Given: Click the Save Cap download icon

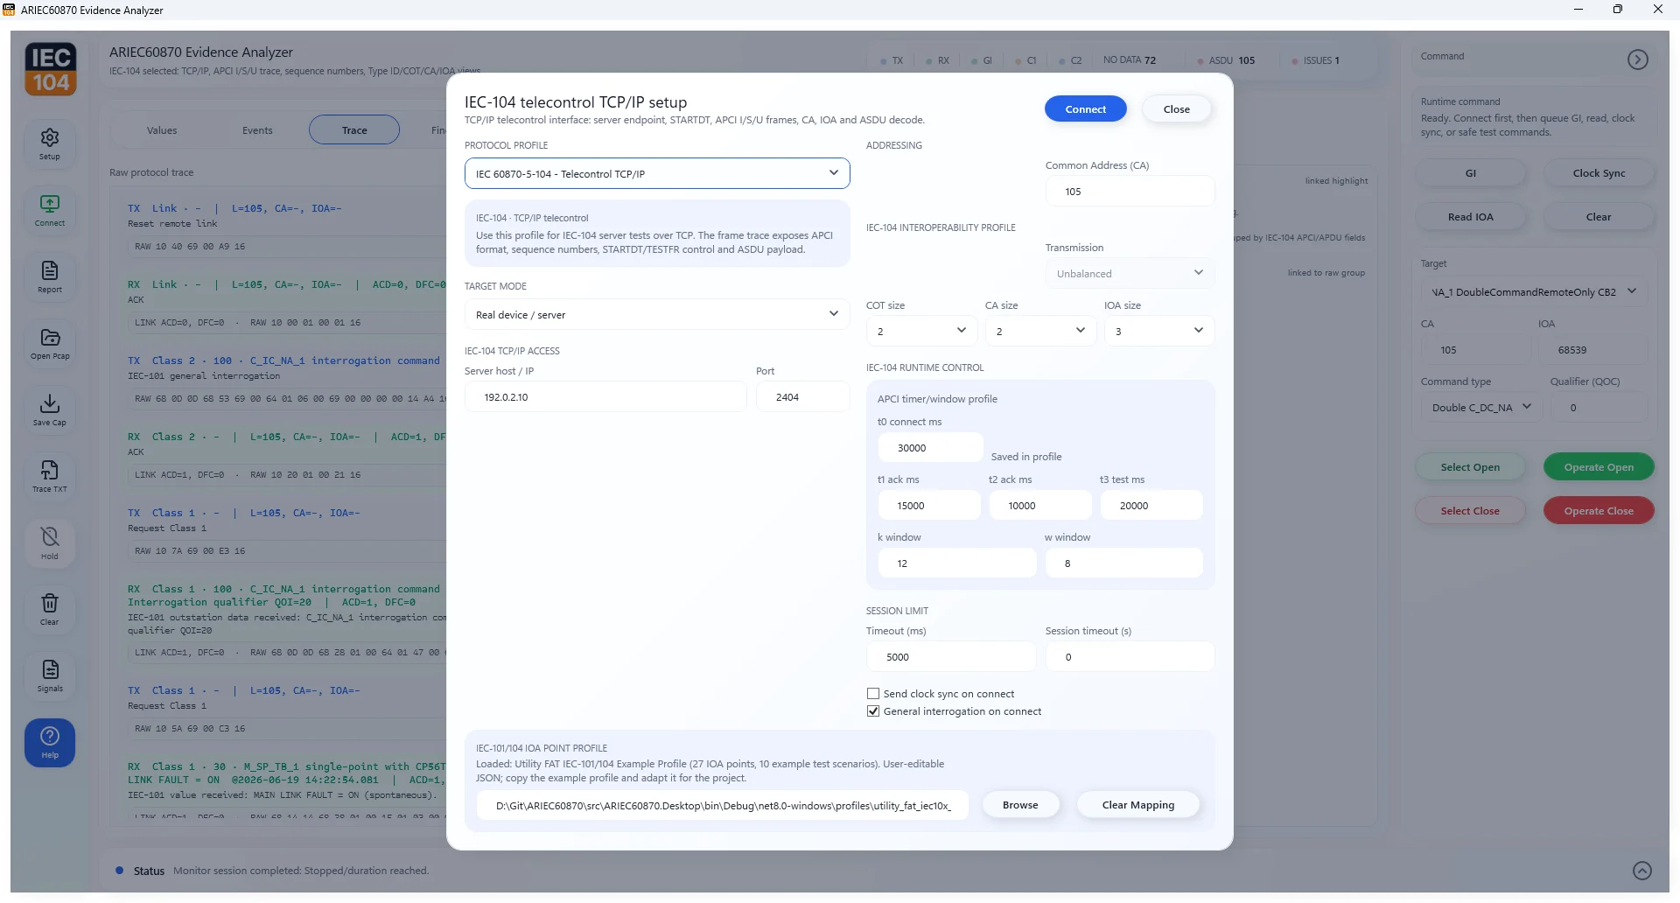Looking at the screenshot, I should [50, 410].
